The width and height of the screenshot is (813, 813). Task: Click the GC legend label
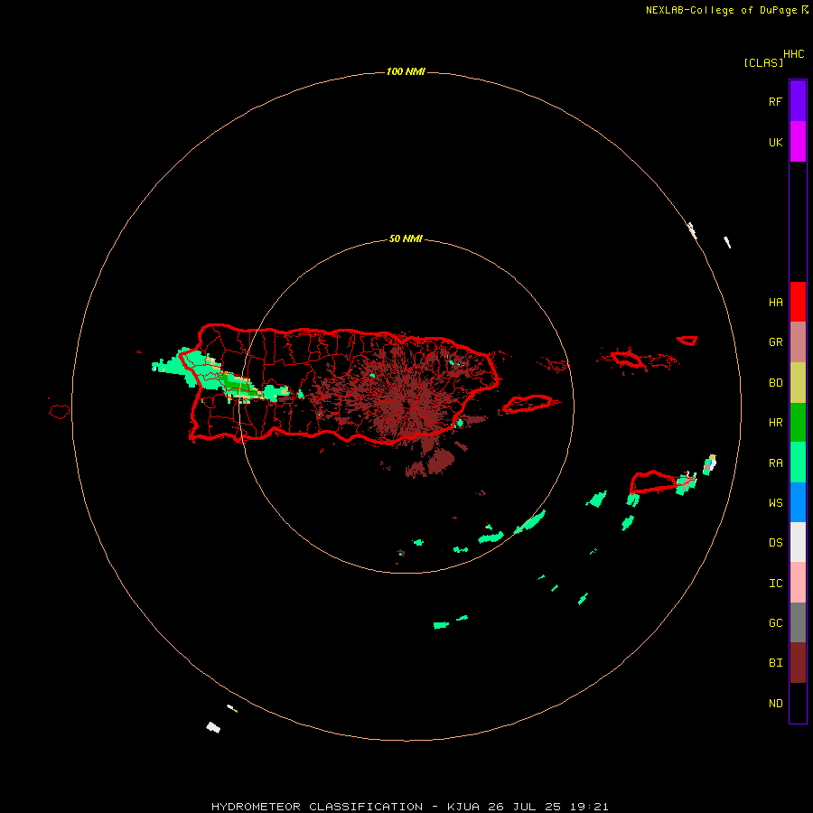click(775, 623)
